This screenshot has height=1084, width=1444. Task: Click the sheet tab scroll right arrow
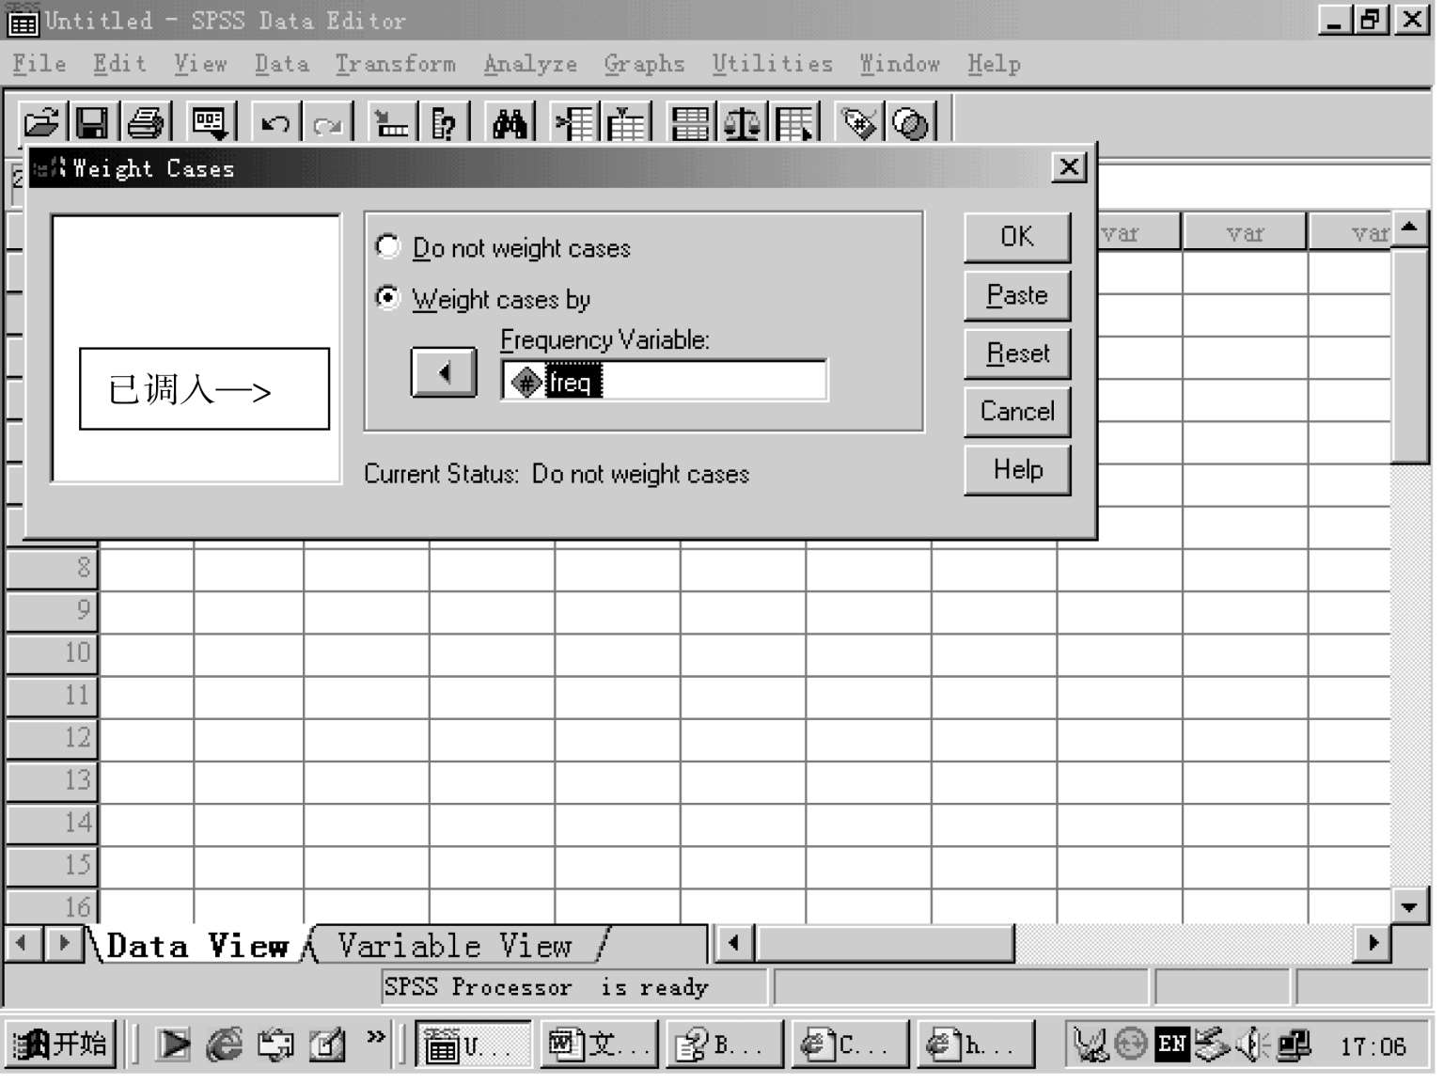click(x=64, y=943)
